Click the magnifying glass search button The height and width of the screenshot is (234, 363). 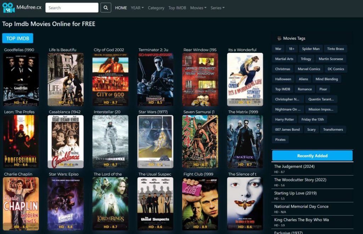pyautogui.click(x=106, y=8)
